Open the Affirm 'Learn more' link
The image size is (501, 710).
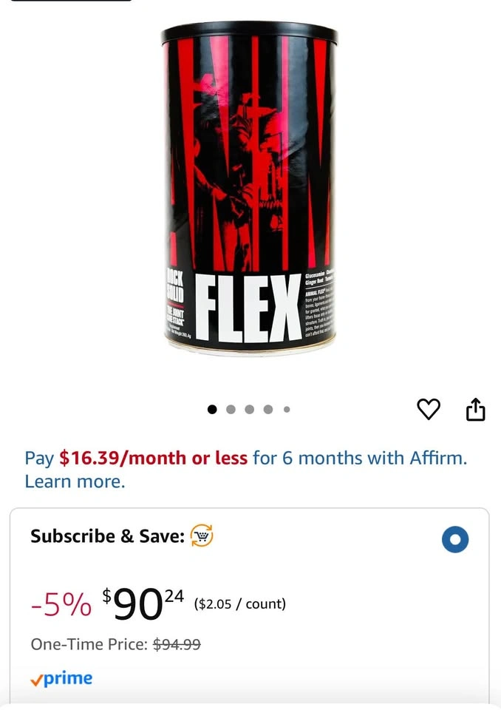(75, 481)
